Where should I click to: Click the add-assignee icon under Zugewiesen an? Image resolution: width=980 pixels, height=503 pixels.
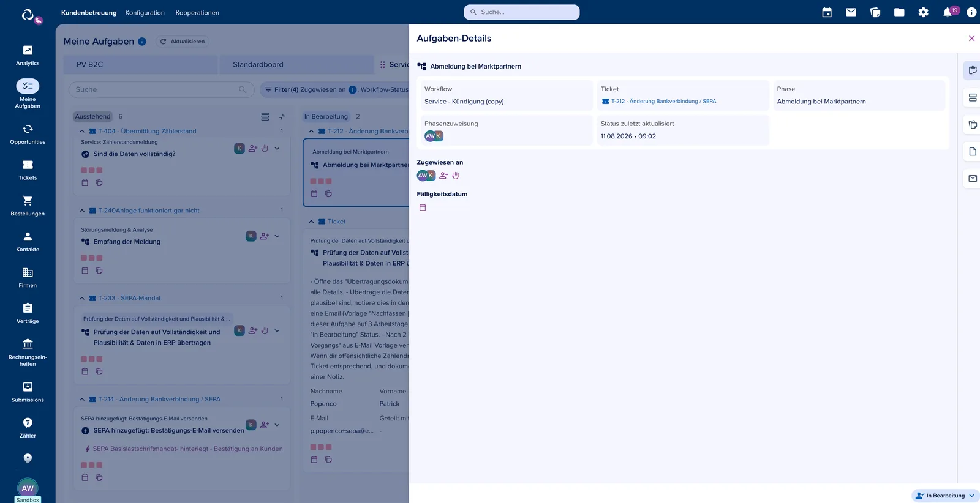[x=444, y=176]
